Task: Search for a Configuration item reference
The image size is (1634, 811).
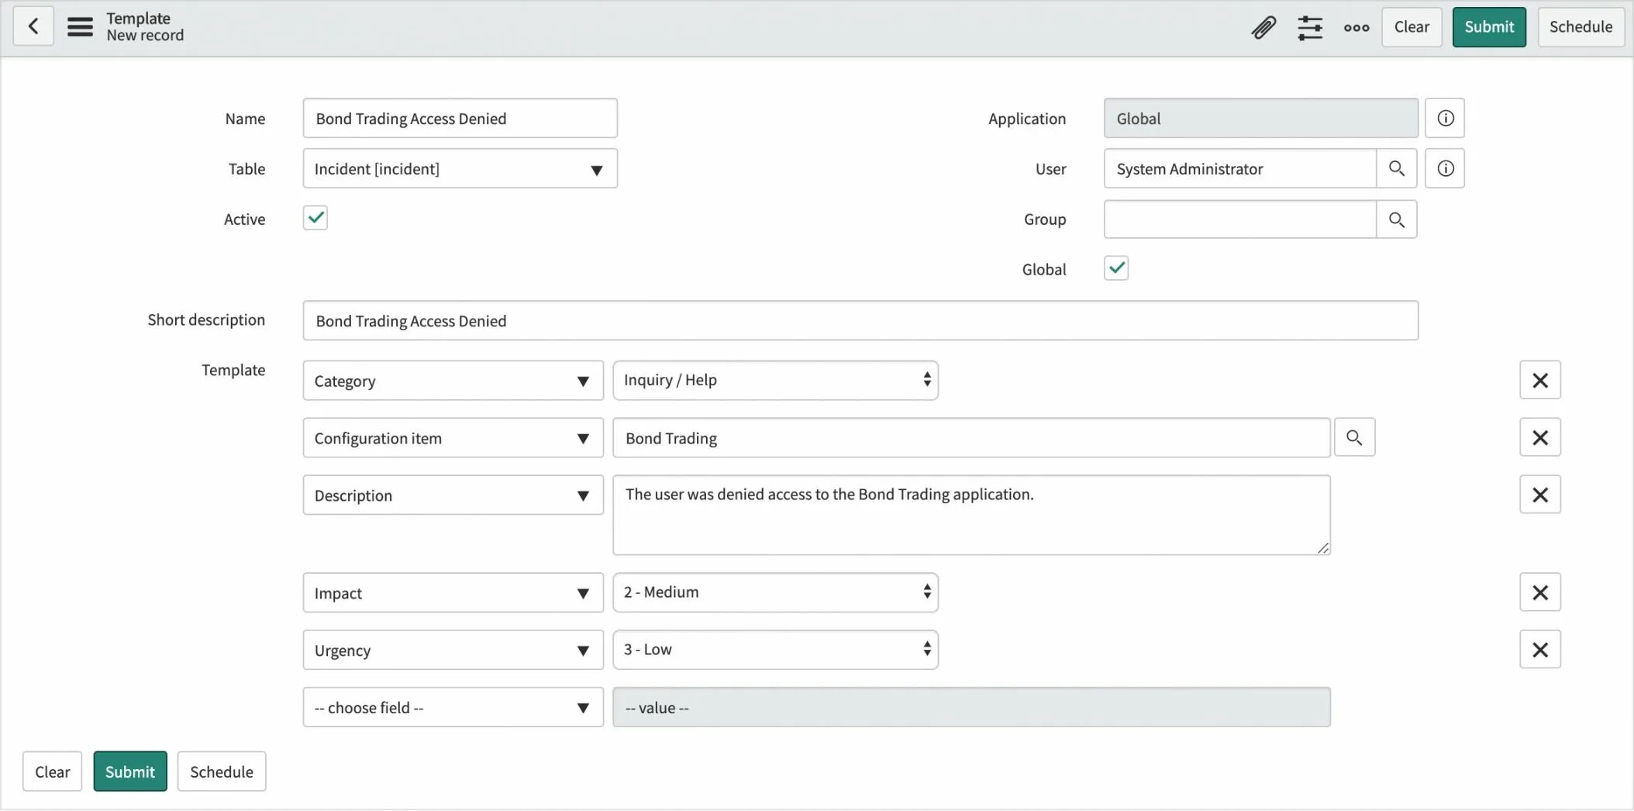Action: point(1355,437)
